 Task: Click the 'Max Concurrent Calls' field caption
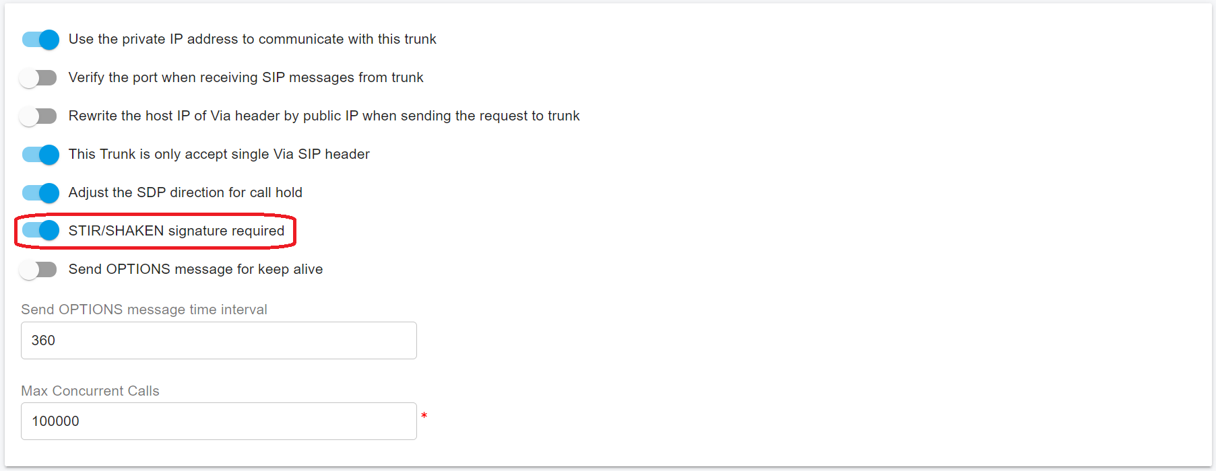point(90,391)
